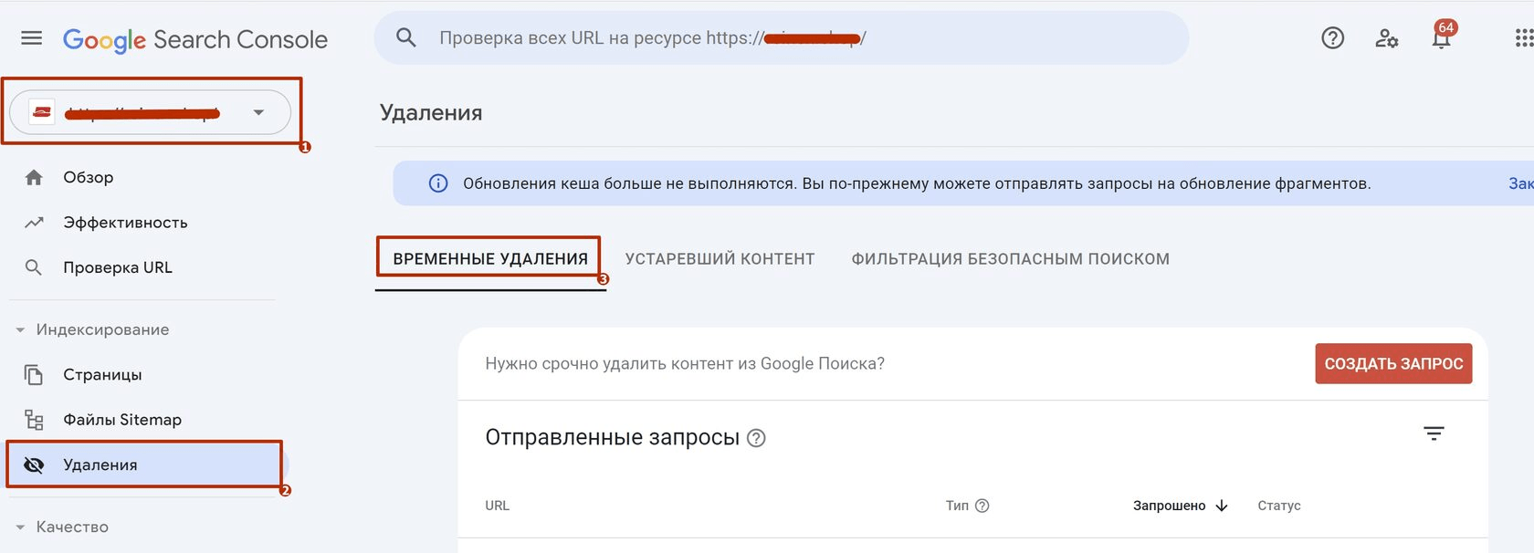Click help icon next to Тип column

982,506
